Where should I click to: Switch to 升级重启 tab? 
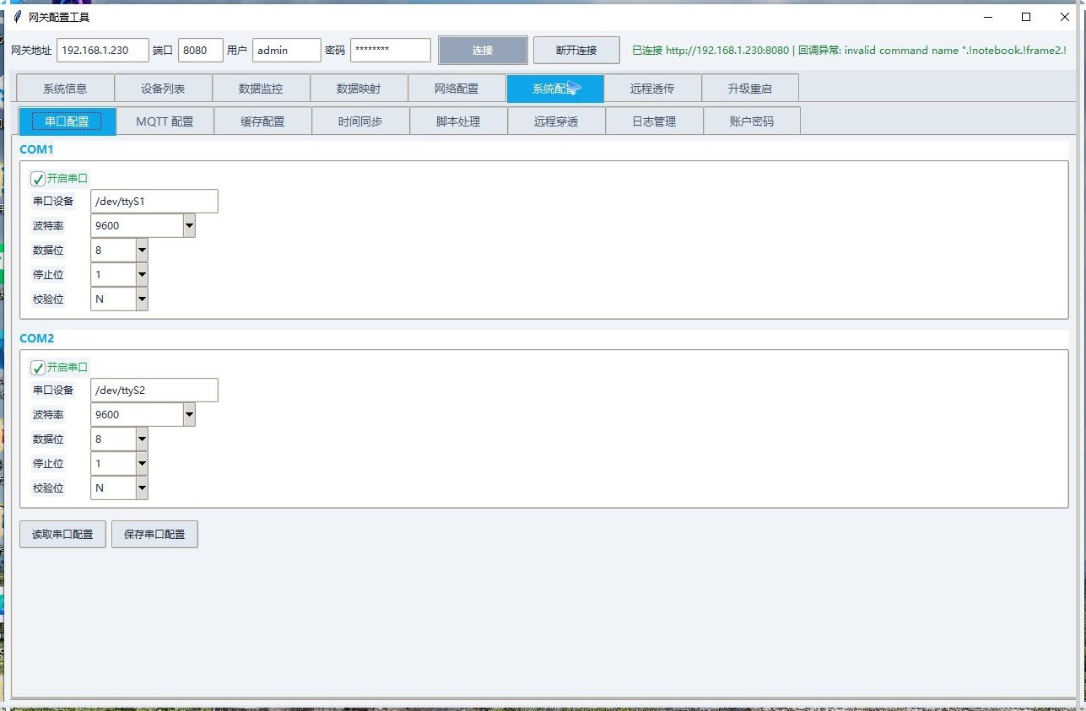click(x=750, y=89)
